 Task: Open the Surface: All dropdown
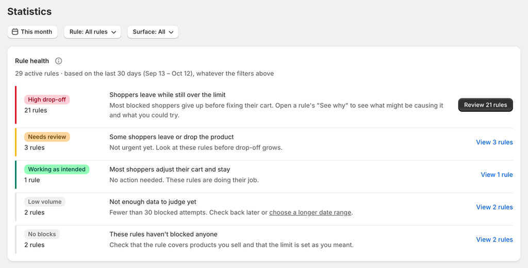153,32
